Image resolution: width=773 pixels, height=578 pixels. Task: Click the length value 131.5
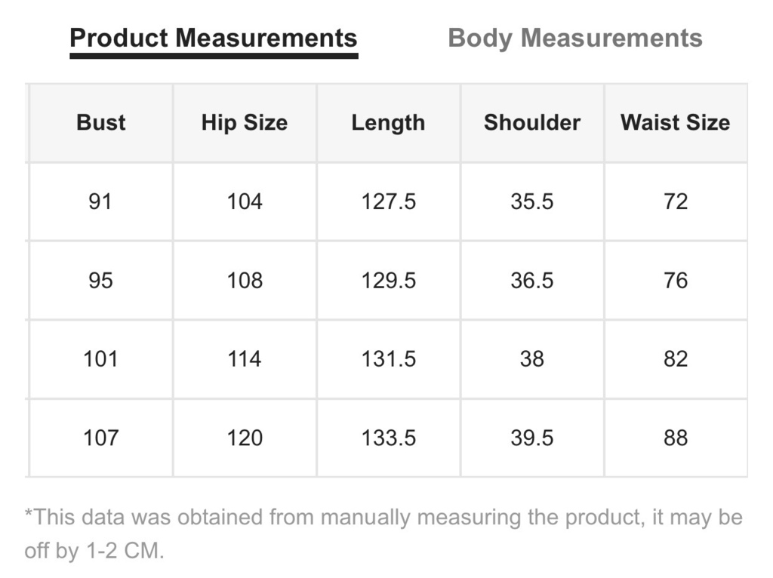tap(389, 358)
